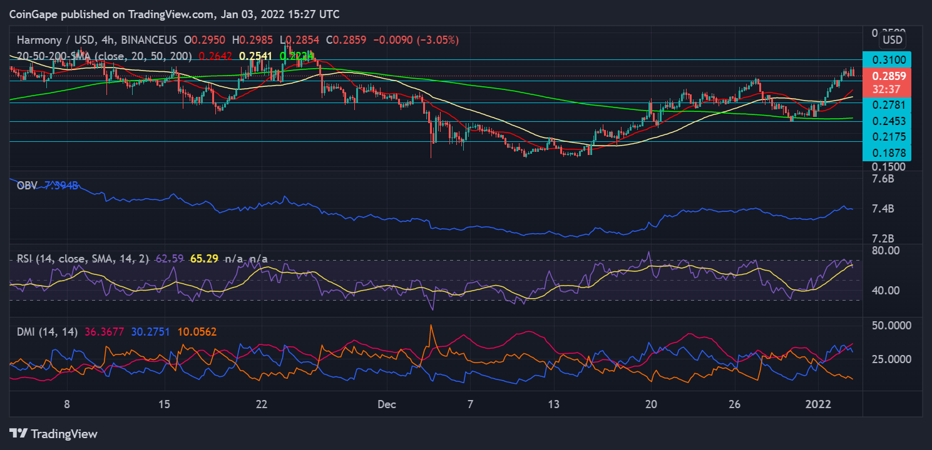The width and height of the screenshot is (932, 450).
Task: Open the USD currency selector
Action: (x=892, y=40)
